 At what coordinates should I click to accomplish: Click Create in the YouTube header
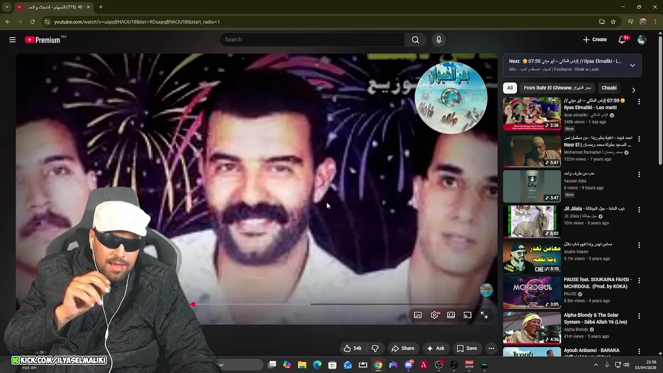pyautogui.click(x=595, y=39)
